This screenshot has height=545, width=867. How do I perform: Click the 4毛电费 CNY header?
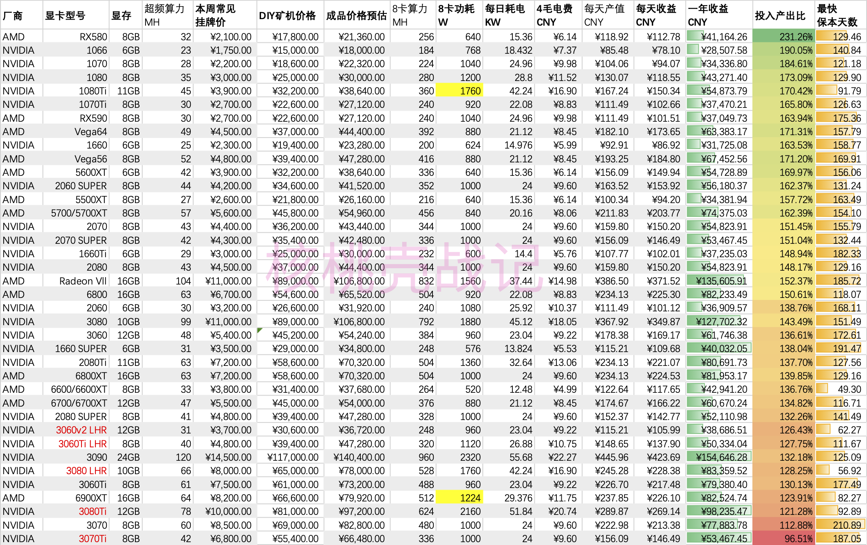click(x=558, y=15)
